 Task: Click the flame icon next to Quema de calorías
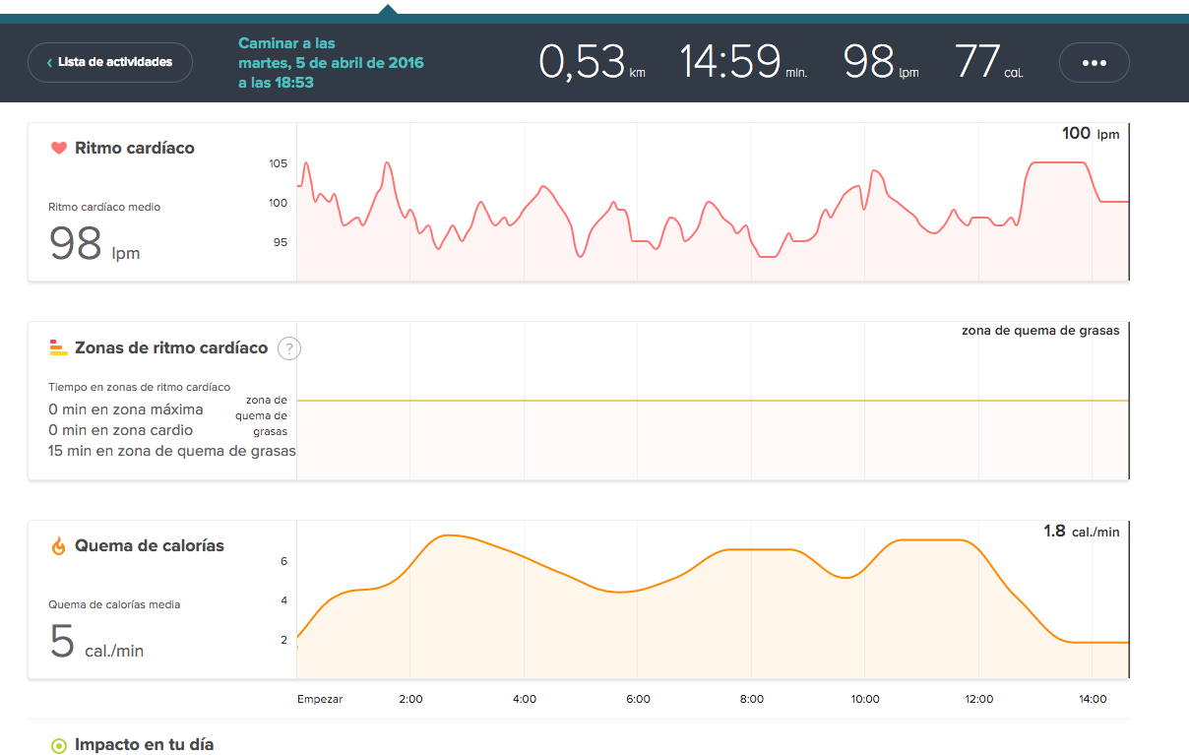pyautogui.click(x=58, y=545)
